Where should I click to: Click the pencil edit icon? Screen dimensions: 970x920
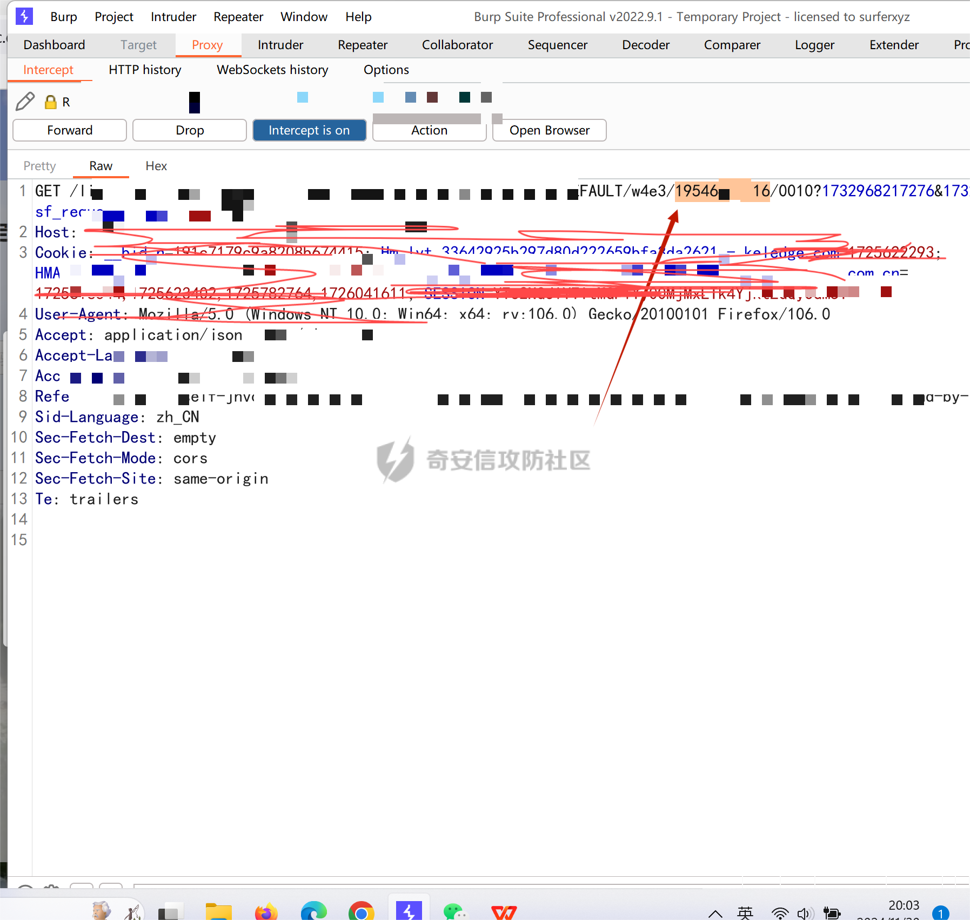point(25,102)
